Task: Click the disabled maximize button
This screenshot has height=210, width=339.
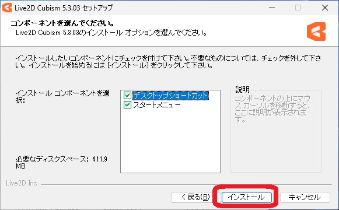Action: [298, 8]
